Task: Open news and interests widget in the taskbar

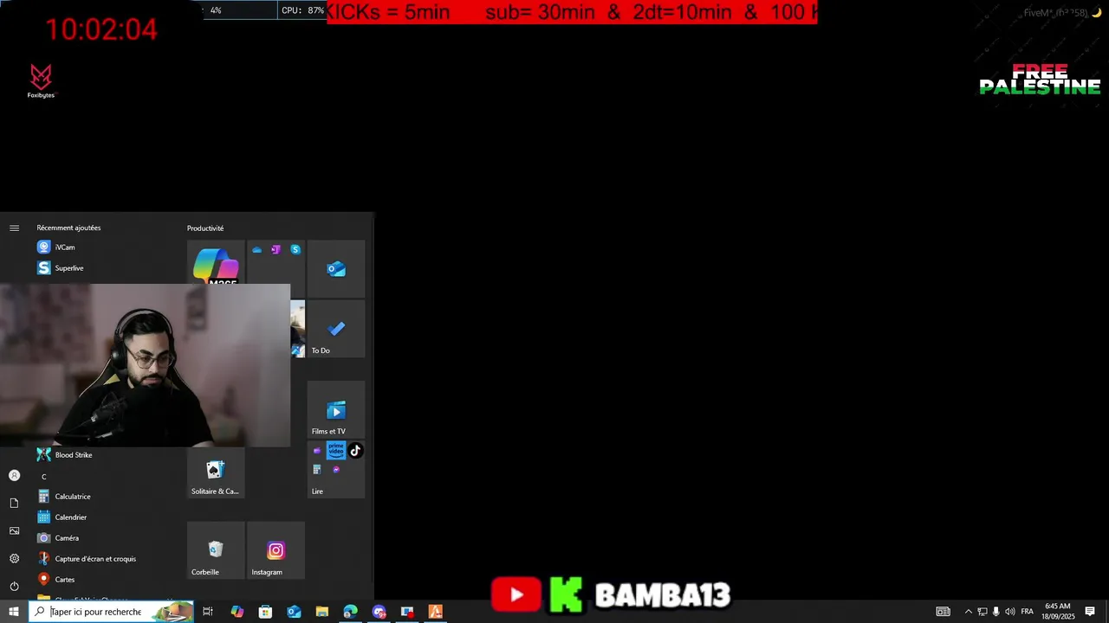Action: tap(943, 612)
